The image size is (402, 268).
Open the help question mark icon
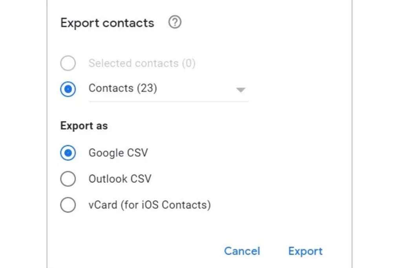[x=175, y=22]
